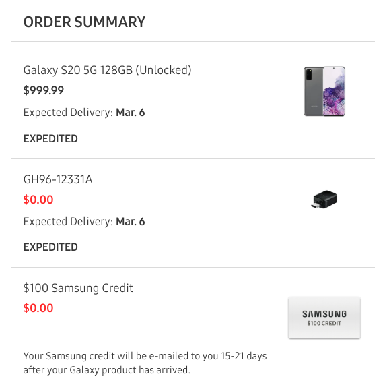This screenshot has width=387, height=389.
Task: Select the Samsung $100 Credit card image
Action: click(x=324, y=318)
